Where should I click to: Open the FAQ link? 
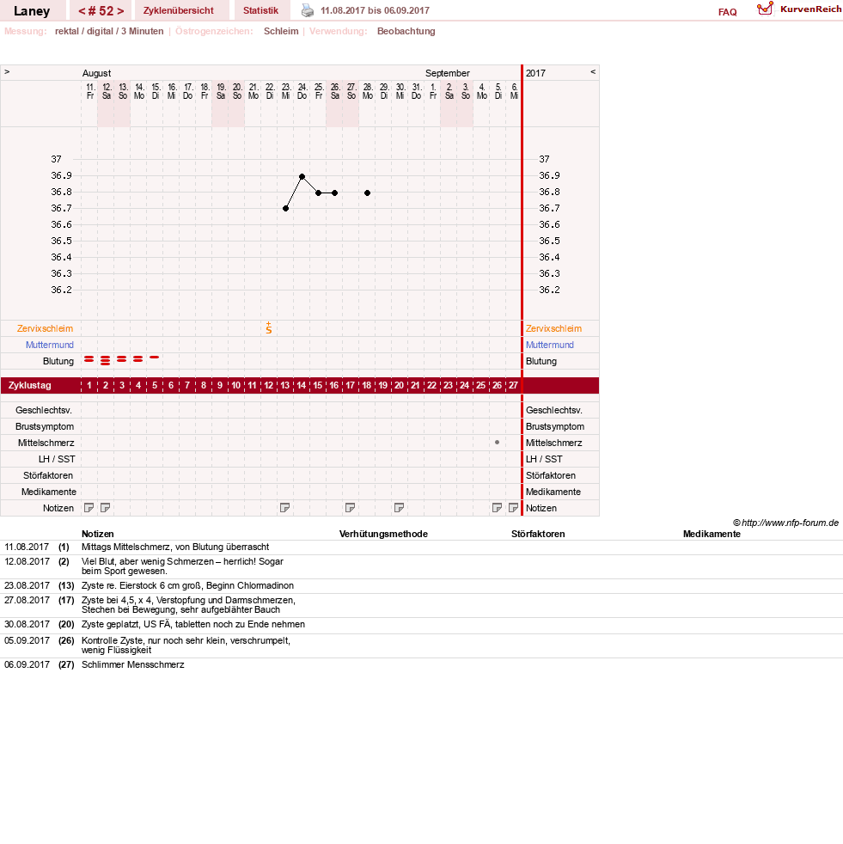point(727,12)
